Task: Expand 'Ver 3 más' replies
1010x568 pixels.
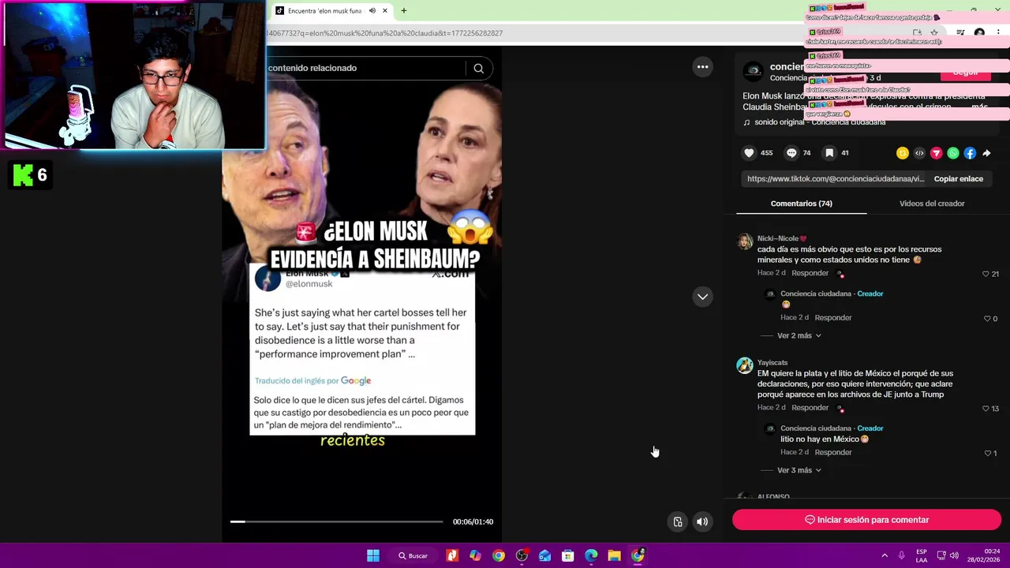Action: click(x=799, y=470)
